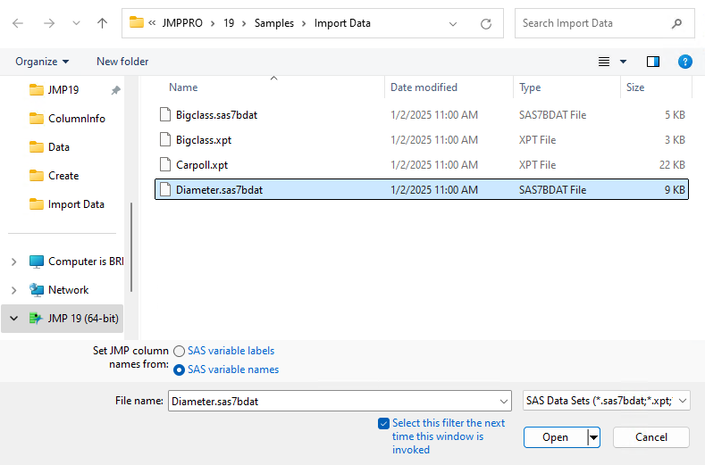Click the navigation pane vertical scrollbar
The height and width of the screenshot is (465, 705).
tap(131, 247)
